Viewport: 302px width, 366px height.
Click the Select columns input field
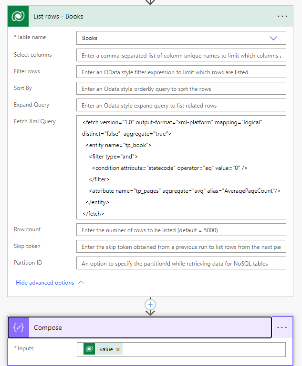click(x=181, y=55)
